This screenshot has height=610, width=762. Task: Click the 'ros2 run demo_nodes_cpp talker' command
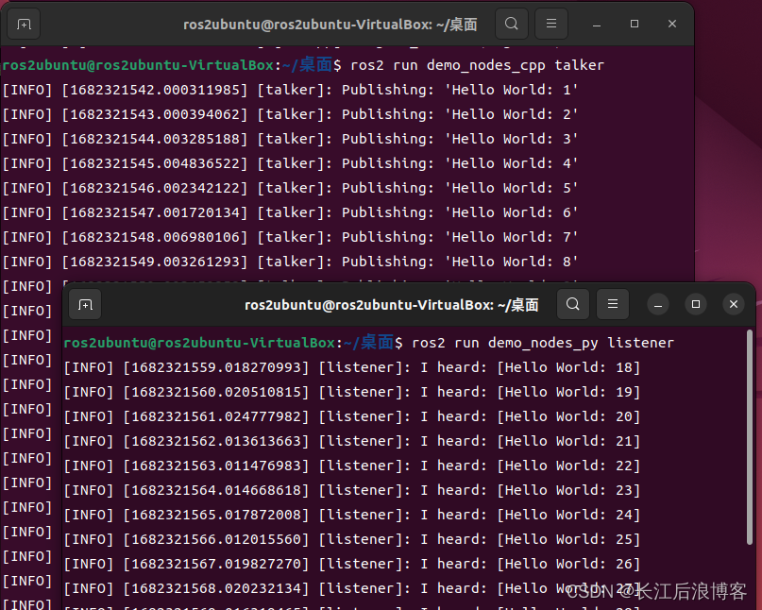(x=477, y=65)
